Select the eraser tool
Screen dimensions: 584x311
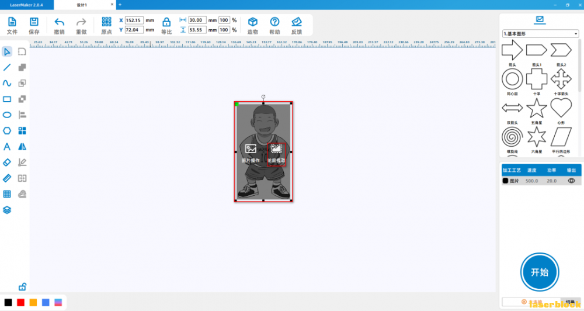[x=7, y=162]
